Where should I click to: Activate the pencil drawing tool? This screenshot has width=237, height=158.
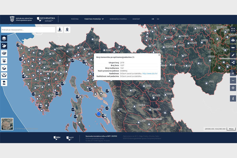click(x=233, y=55)
